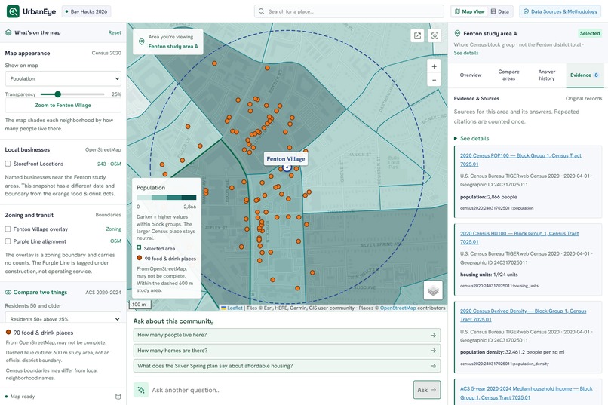
Task: Click the population: 2,866 people value
Action: click(x=488, y=197)
